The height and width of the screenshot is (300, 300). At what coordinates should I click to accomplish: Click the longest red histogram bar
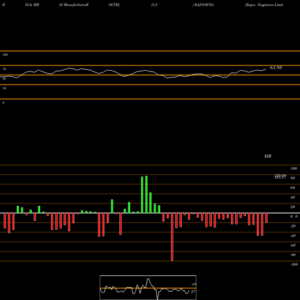coord(172,237)
